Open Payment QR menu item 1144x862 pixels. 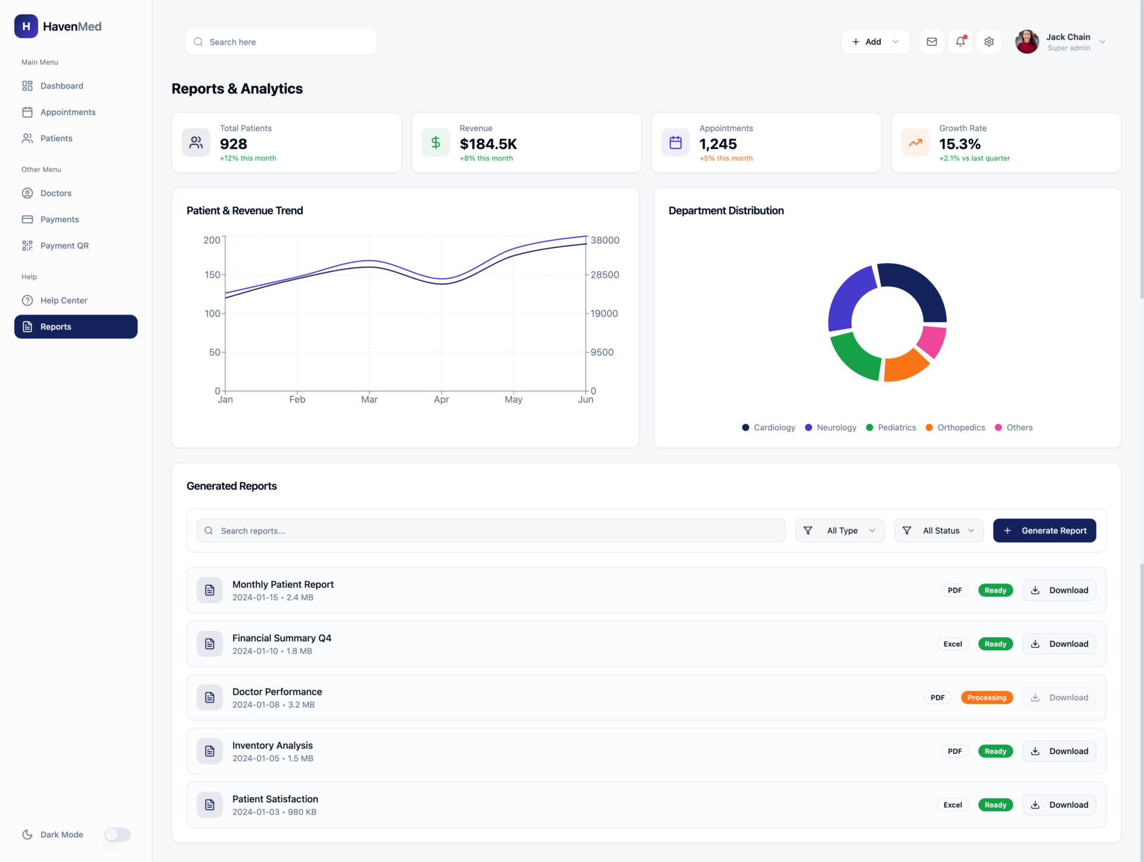(x=64, y=246)
